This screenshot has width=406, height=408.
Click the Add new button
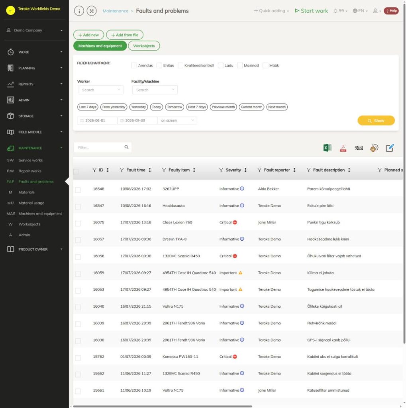(x=88, y=35)
